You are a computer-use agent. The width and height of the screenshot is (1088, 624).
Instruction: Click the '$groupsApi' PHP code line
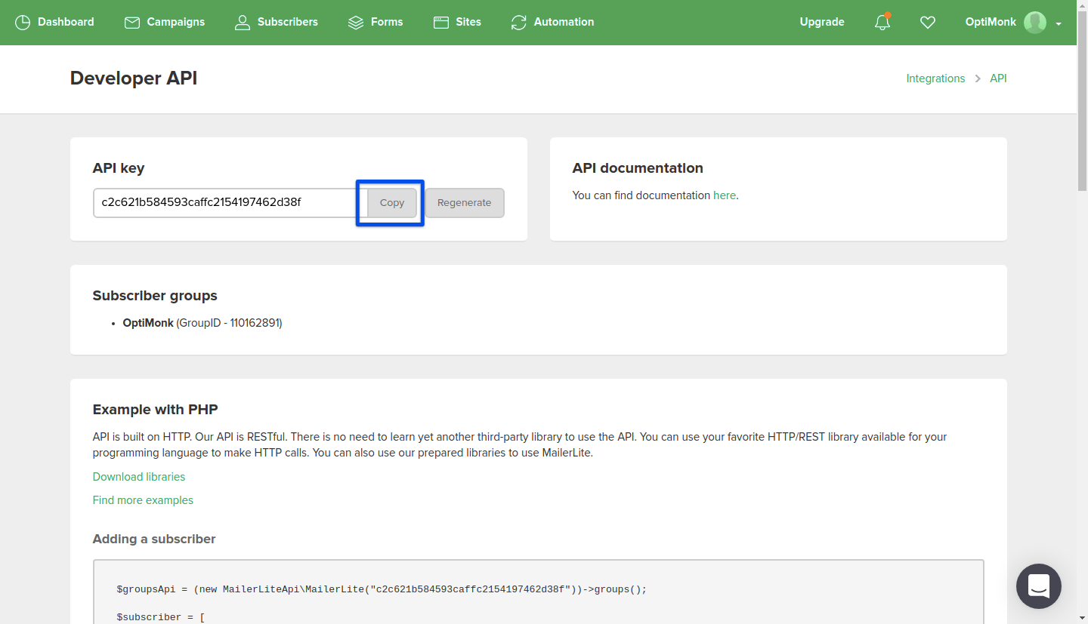coord(382,589)
